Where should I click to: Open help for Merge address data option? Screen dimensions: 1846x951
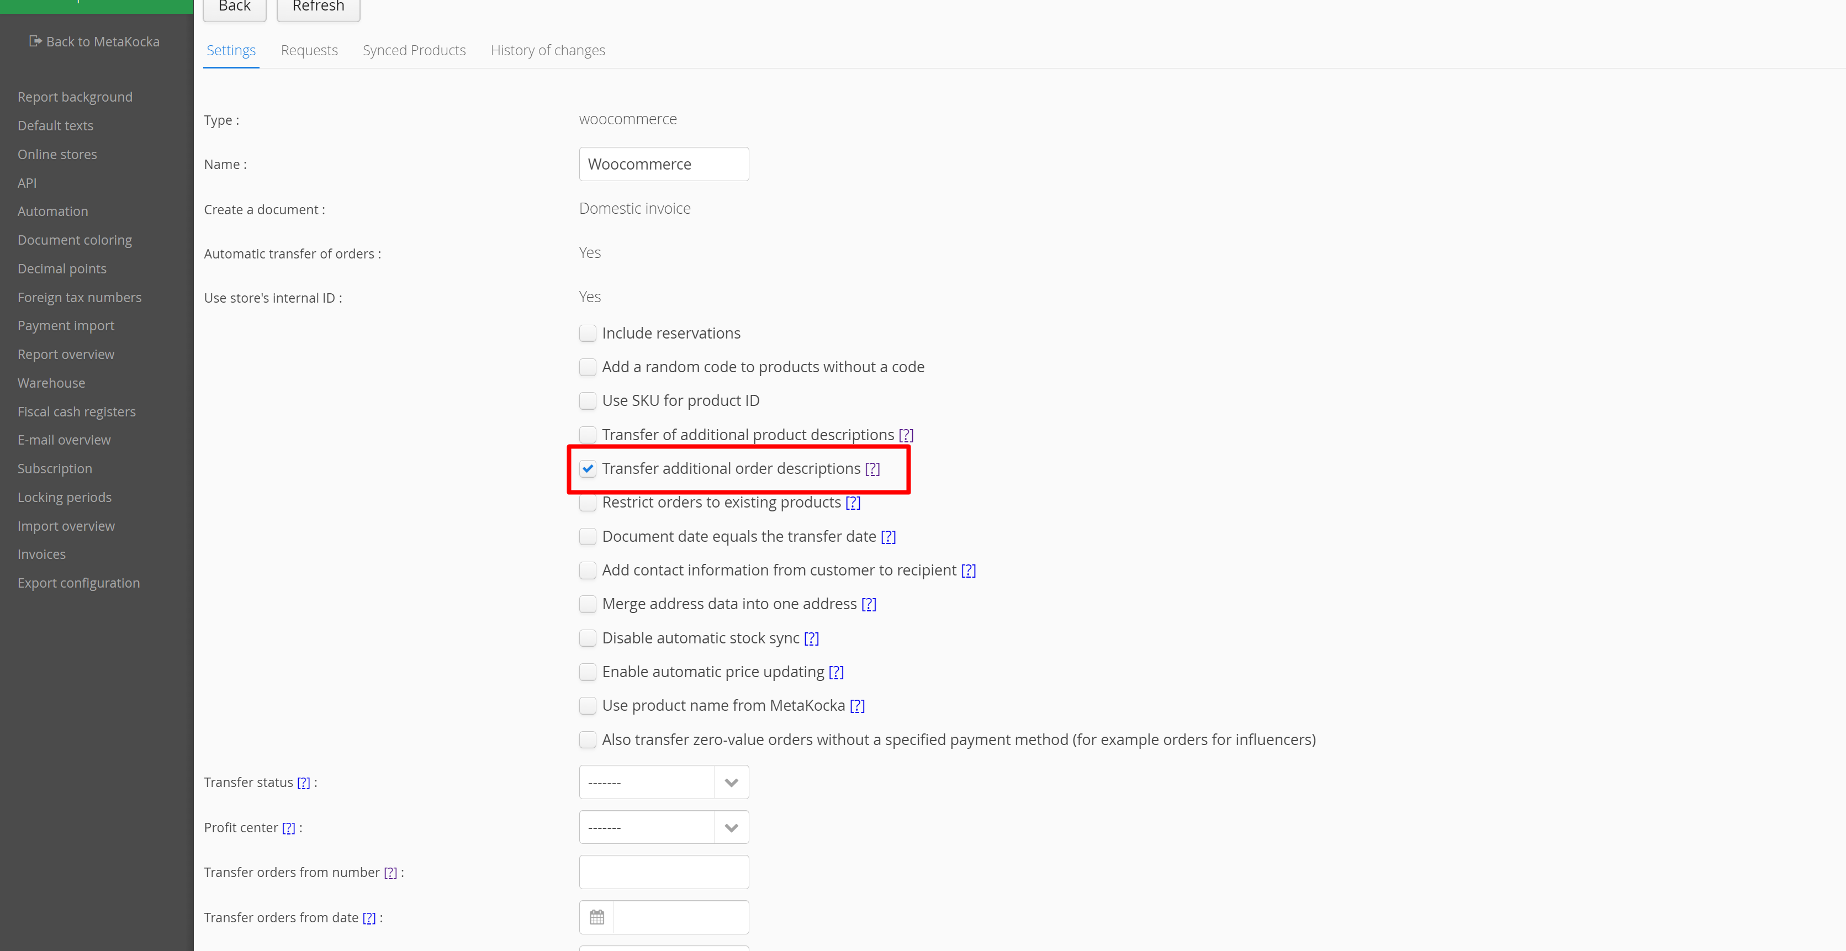tap(869, 604)
